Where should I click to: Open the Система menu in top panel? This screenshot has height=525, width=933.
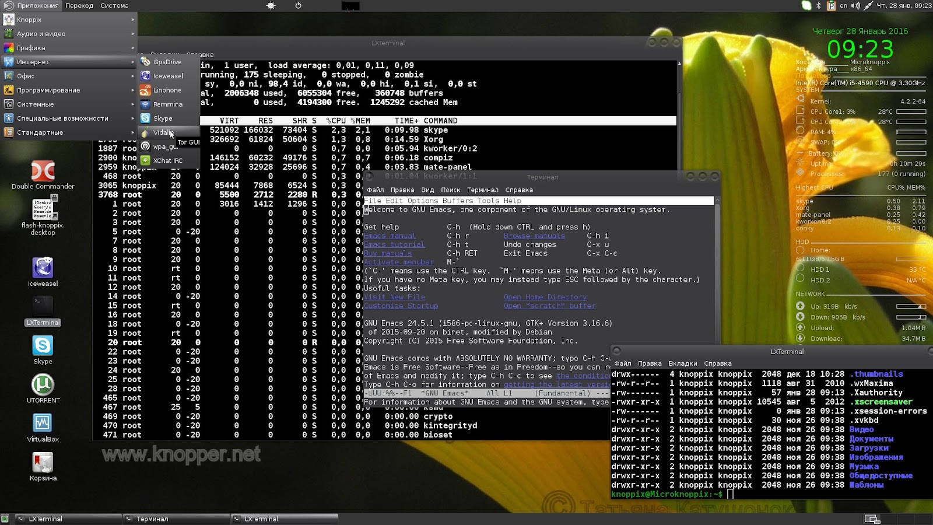click(114, 6)
